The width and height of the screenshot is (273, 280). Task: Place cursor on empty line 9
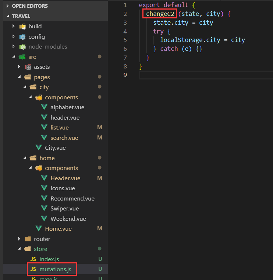206,75
